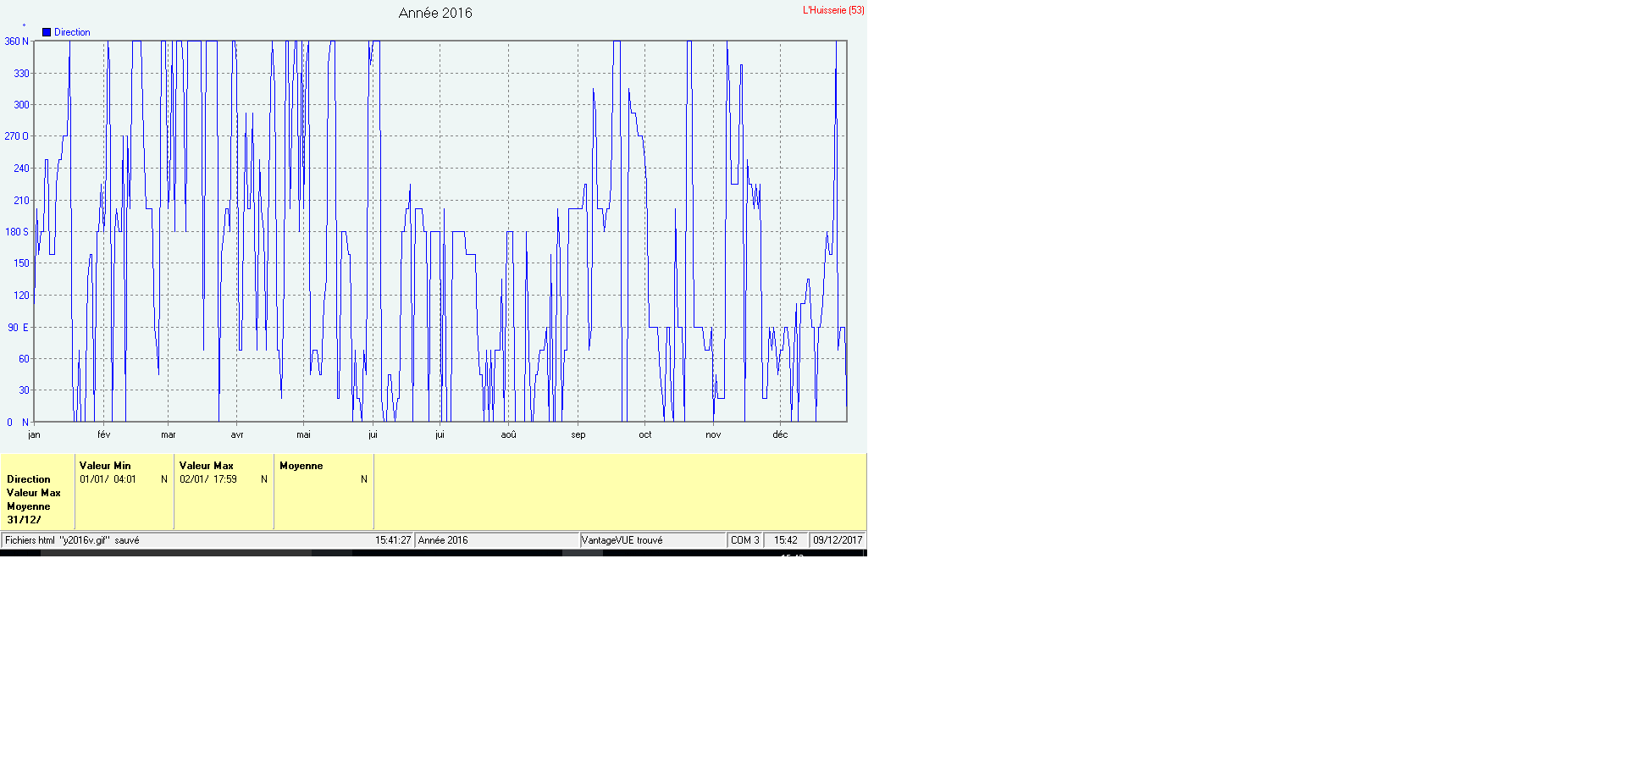Click the blue Direction legend swatch
The image size is (1626, 763).
(47, 32)
